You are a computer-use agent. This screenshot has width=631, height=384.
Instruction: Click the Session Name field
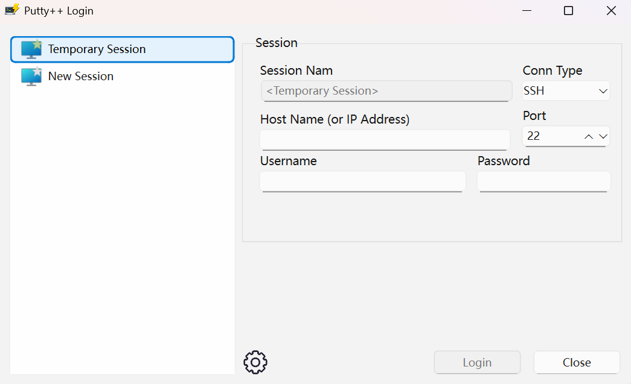pyautogui.click(x=386, y=91)
